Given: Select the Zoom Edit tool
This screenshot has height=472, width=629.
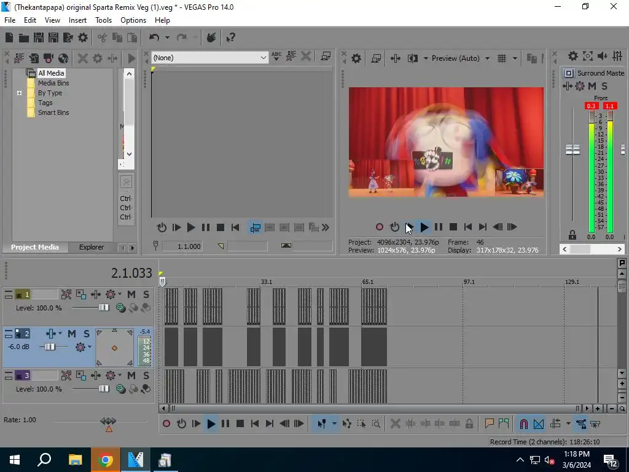Looking at the screenshot, I should click(x=376, y=423).
